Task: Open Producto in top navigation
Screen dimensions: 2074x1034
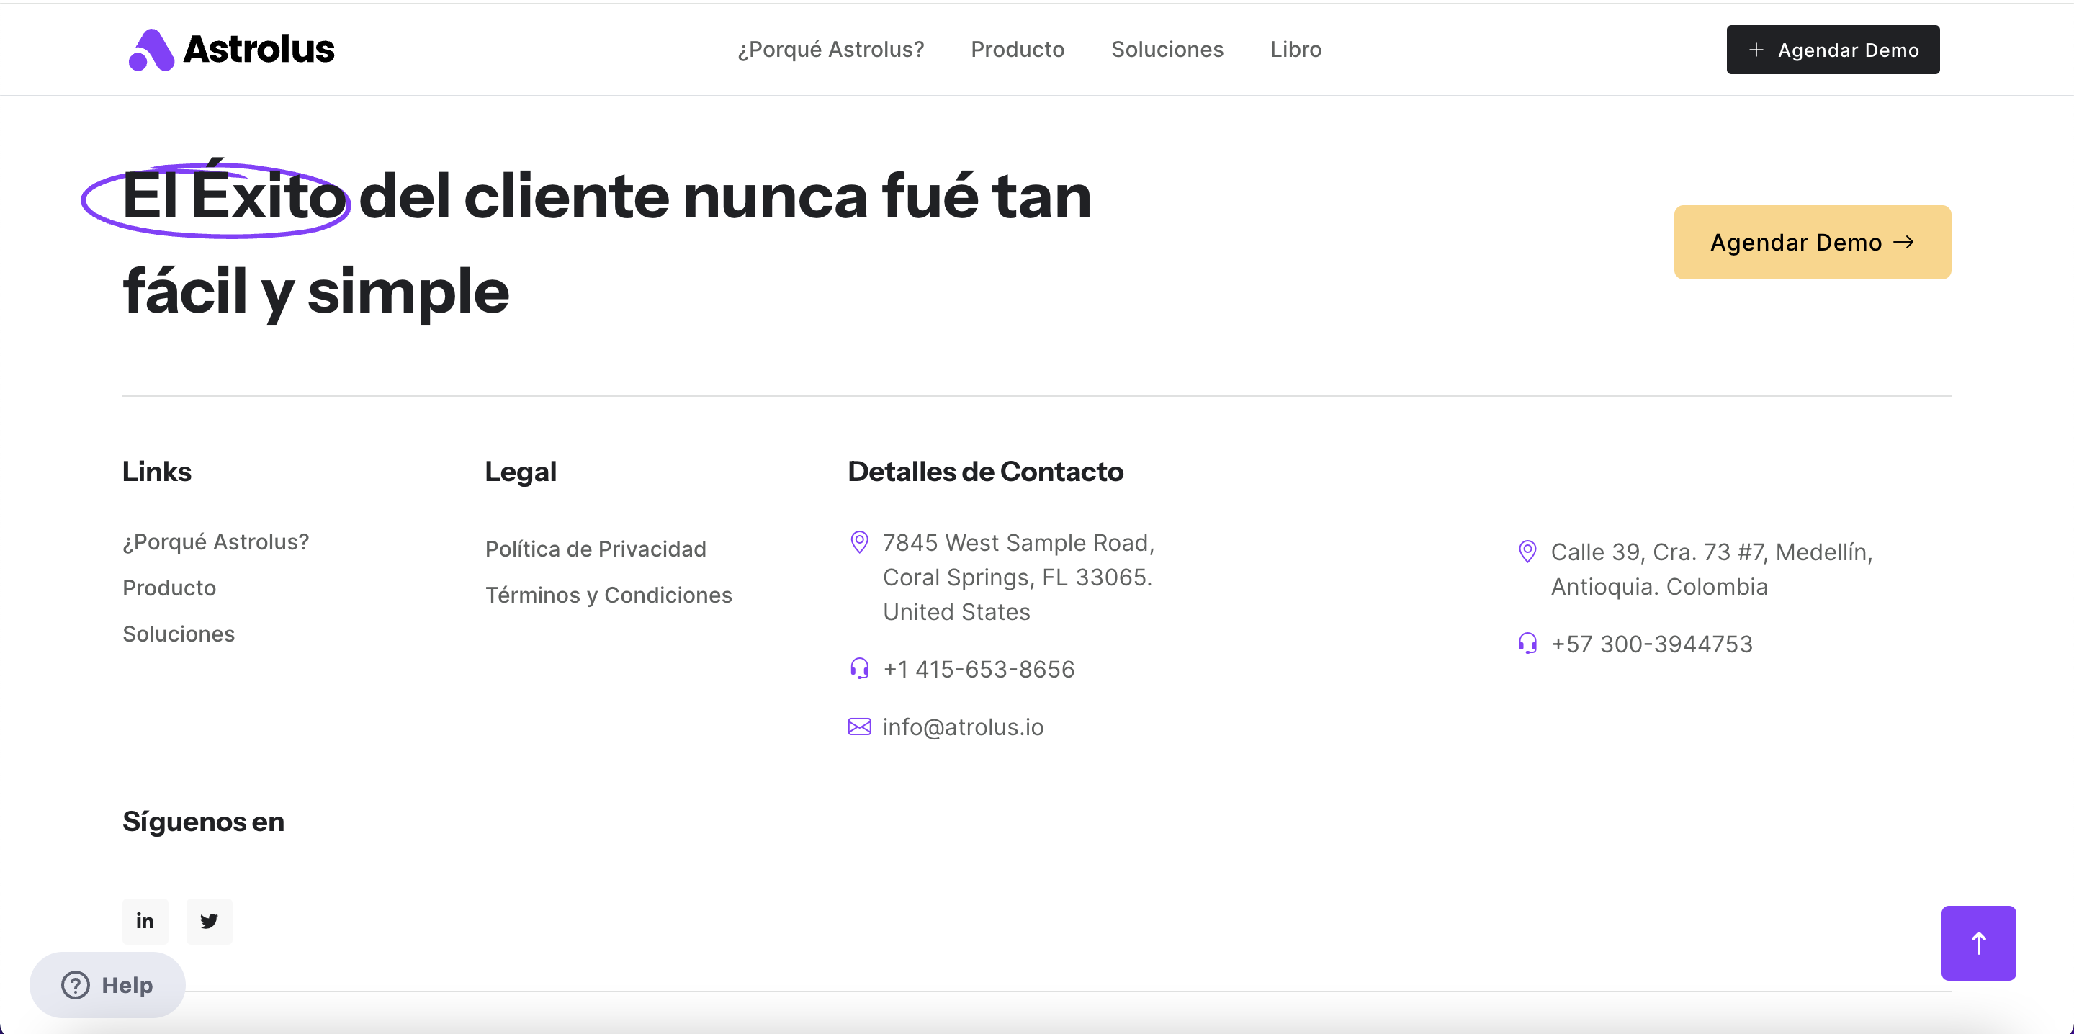Action: [1018, 50]
